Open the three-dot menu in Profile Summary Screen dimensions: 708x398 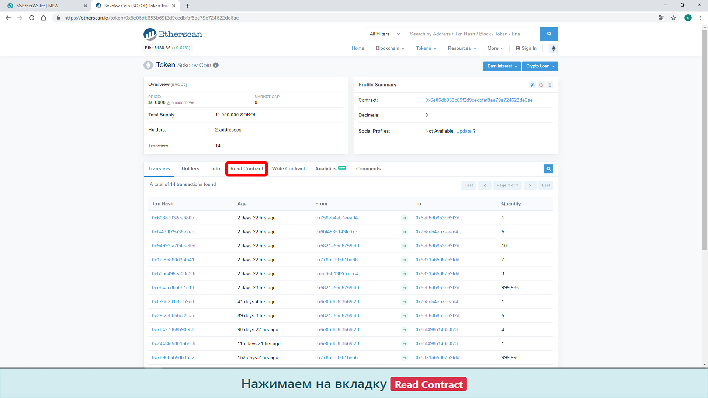point(550,85)
